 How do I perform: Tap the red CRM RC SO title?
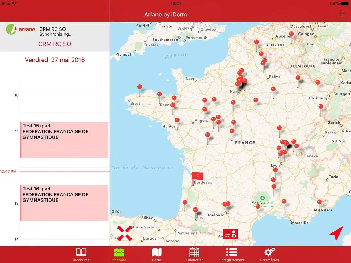pos(55,44)
